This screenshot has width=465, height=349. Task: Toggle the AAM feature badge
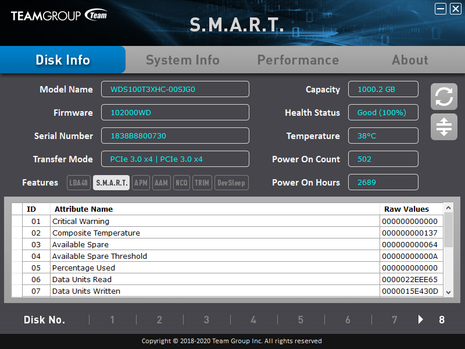pos(162,183)
